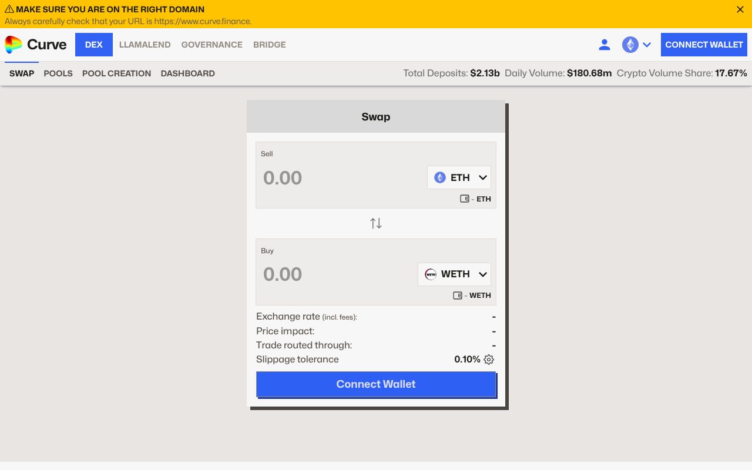Go to the LLAMALEND tab
The image size is (752, 470).
click(145, 45)
